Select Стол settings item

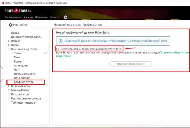[x=17, y=57]
